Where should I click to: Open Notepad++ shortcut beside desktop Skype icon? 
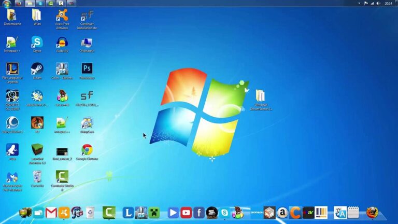tap(12, 44)
